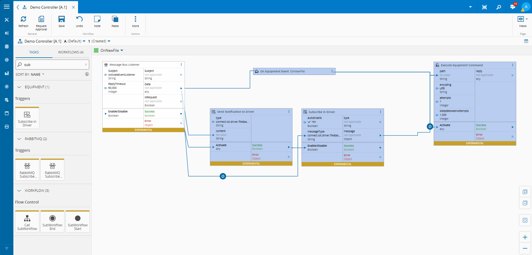Select the Call SubWorkflow task tile
This screenshot has height=255, width=532.
27,222
